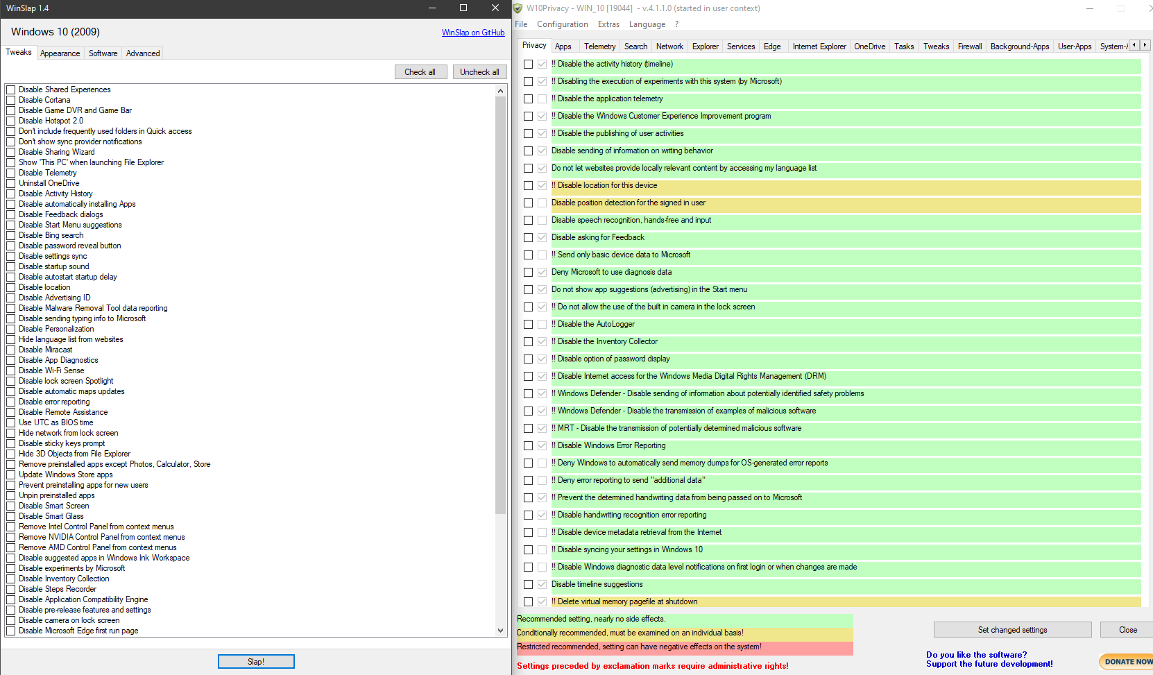This screenshot has width=1153, height=675.
Task: Enable Hide 3D Objects from File Explorer
Action: 10,454
